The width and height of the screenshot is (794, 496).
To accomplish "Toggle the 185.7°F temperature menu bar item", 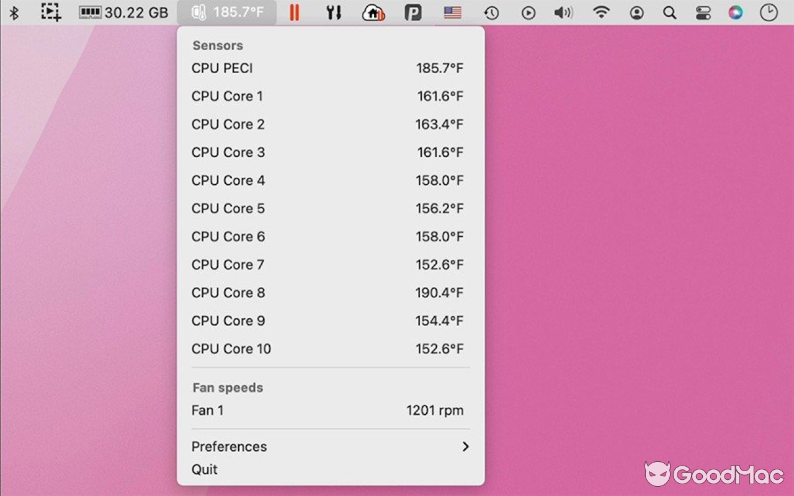I will tap(226, 12).
